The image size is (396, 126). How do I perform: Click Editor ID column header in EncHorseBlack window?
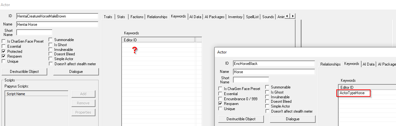(x=367, y=87)
